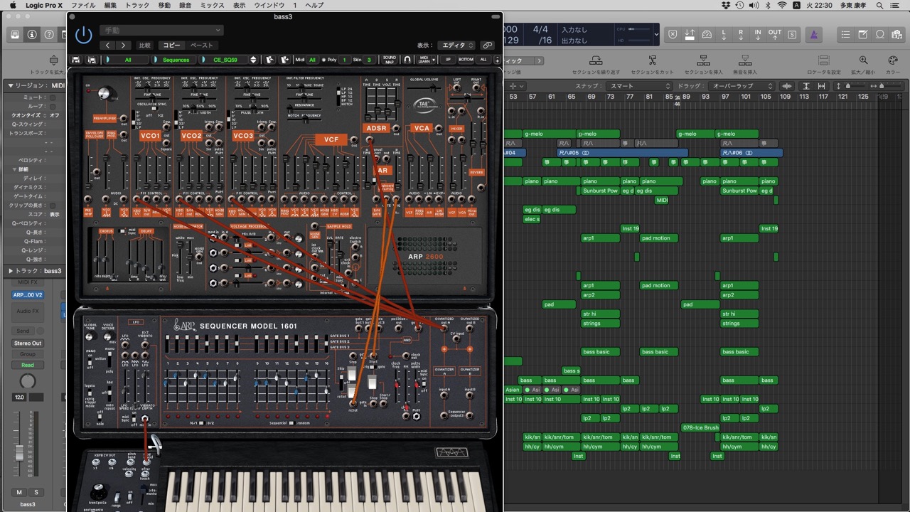This screenshot has height=512, width=910.
Task: Open Spotlight search in menu bar
Action: (881, 5)
